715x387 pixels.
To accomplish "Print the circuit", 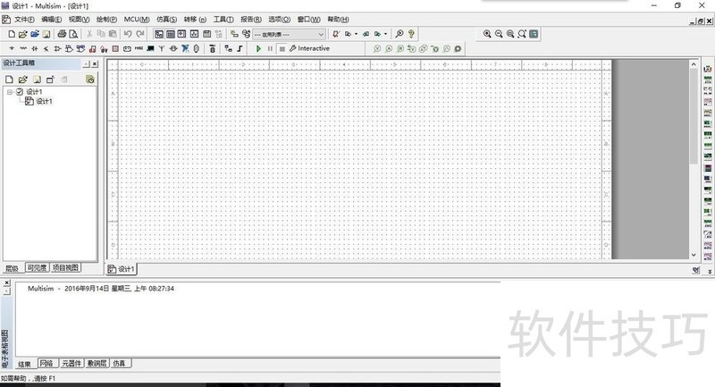I will pos(62,34).
